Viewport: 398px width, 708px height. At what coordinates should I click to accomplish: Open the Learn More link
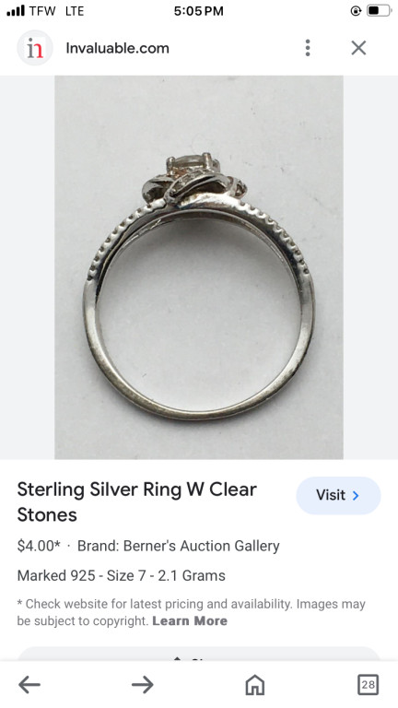[190, 620]
